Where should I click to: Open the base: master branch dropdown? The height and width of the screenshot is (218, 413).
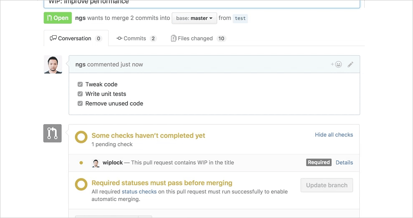(194, 18)
